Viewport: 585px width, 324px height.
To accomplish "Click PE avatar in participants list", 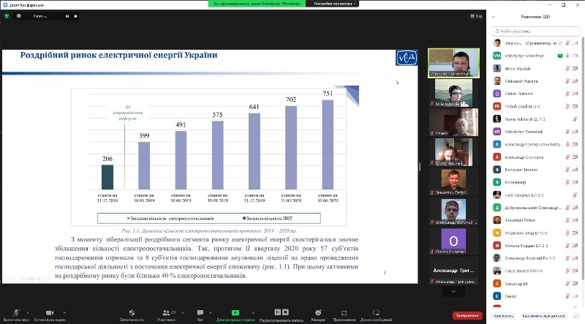I will coord(497,106).
